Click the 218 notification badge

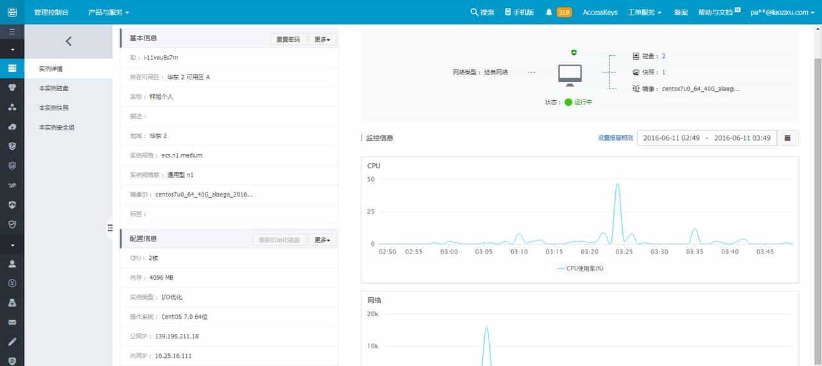point(564,12)
